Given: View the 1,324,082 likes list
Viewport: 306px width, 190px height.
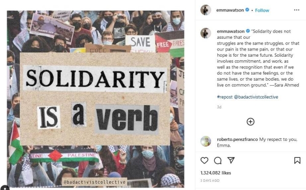Looking at the screenshot, I should [x=216, y=173].
